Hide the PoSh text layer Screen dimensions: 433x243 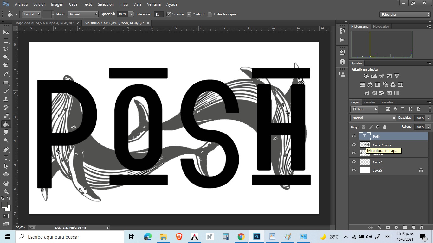[x=354, y=136]
